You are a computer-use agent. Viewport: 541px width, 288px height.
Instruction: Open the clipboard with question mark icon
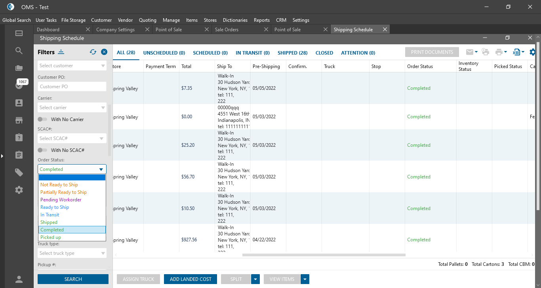[19, 137]
